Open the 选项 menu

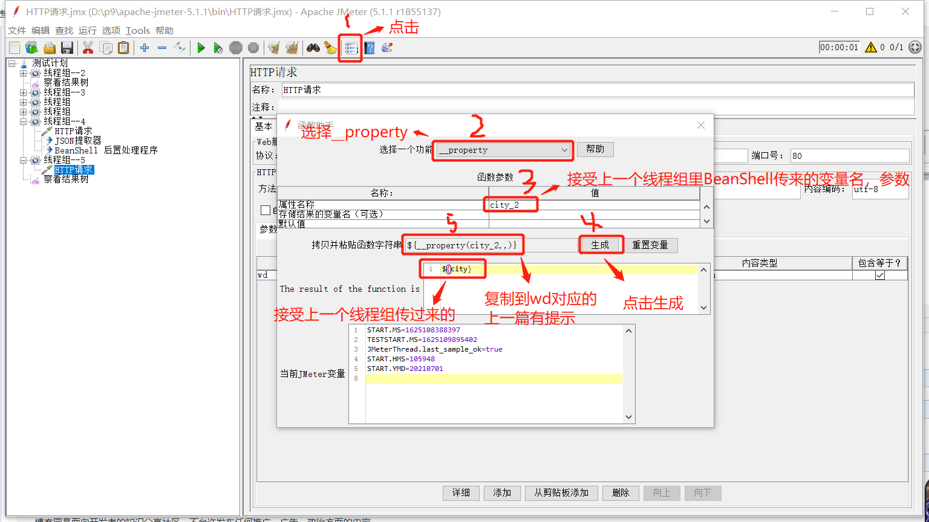[111, 31]
